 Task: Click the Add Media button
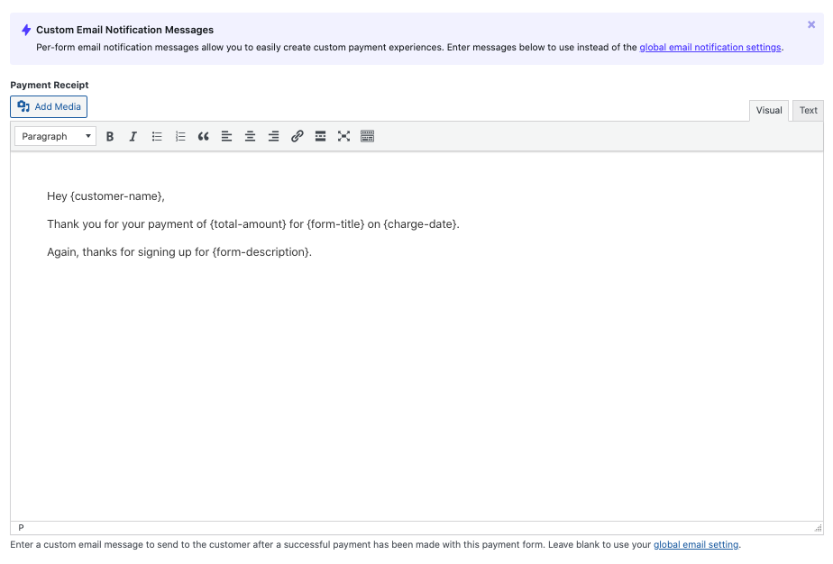point(49,107)
